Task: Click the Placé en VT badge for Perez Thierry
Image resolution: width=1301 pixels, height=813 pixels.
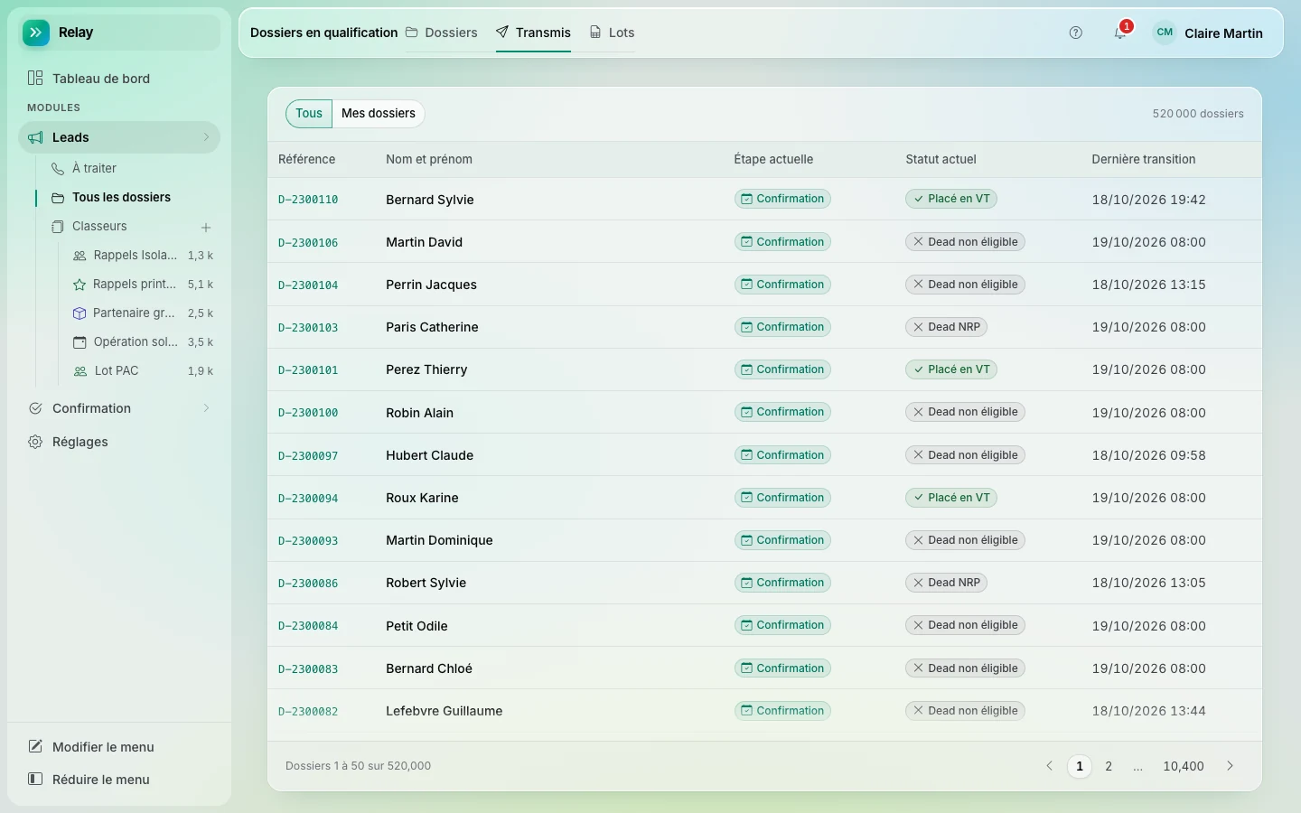Action: 951,369
